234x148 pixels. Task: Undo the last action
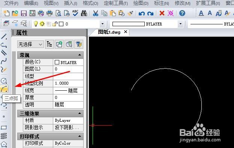click(x=142, y=13)
